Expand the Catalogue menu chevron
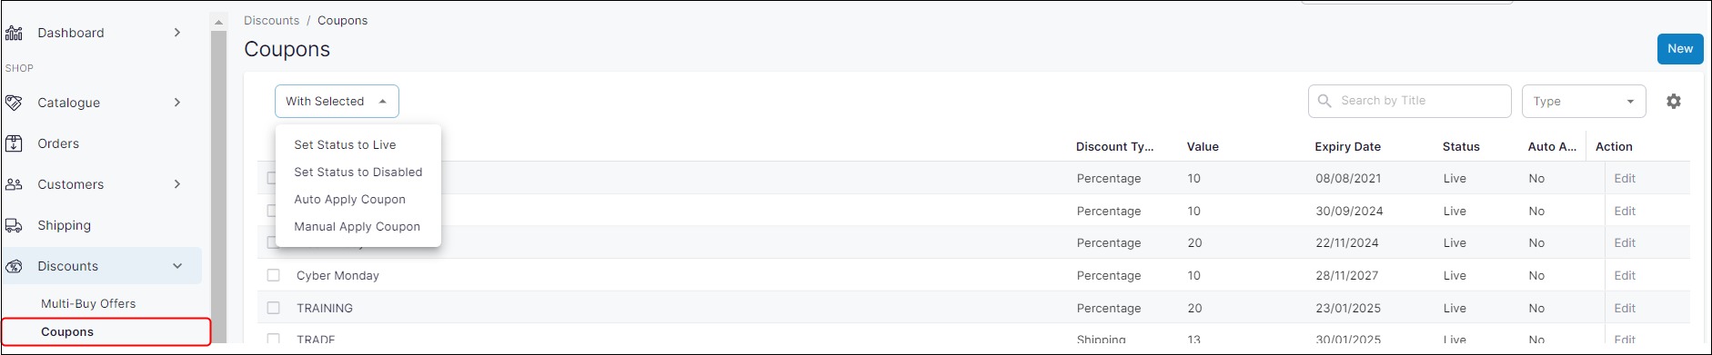Viewport: 1712px width, 355px height. pos(177,103)
